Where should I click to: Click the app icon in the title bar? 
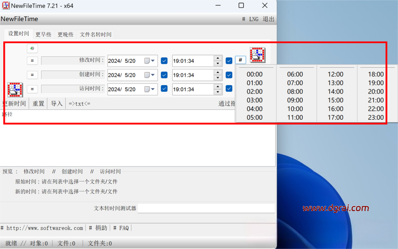click(6, 6)
